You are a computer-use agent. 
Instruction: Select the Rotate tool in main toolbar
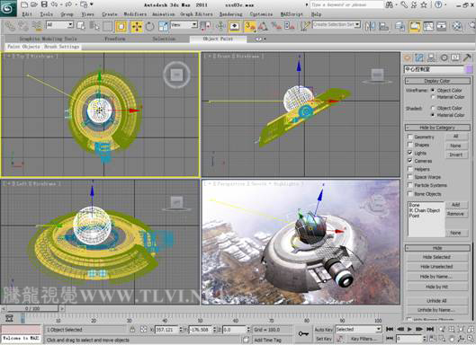point(149,27)
